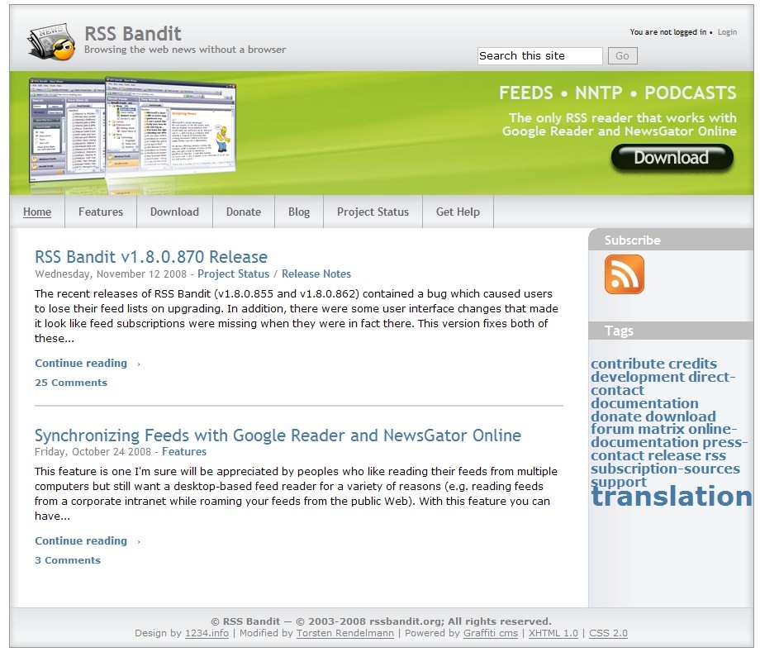Focus the Search this site field

coord(540,55)
